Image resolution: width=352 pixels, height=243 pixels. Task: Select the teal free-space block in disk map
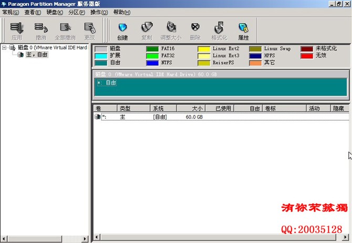pos(221,87)
